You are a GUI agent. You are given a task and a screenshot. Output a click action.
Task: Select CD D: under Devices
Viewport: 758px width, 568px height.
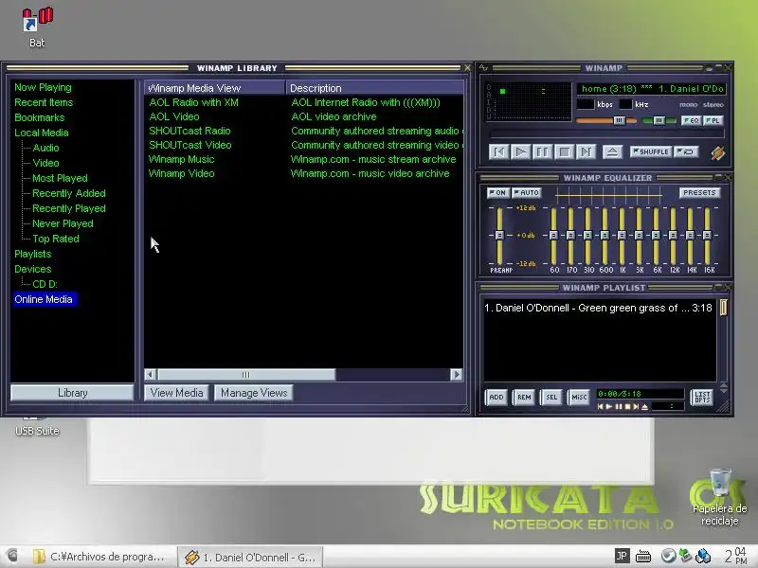(x=45, y=285)
